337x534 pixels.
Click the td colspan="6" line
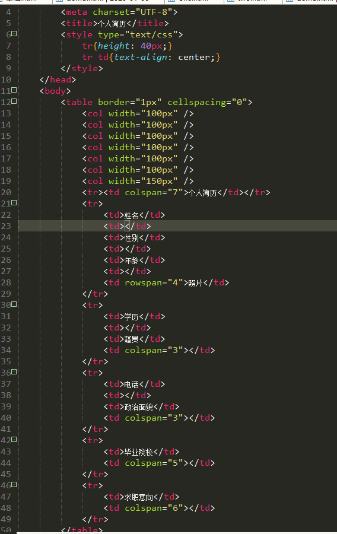[x=159, y=508]
